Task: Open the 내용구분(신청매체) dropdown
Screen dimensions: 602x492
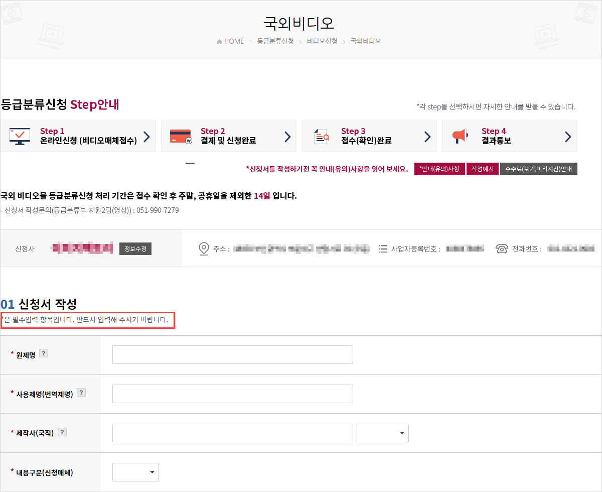Action: coord(135,472)
